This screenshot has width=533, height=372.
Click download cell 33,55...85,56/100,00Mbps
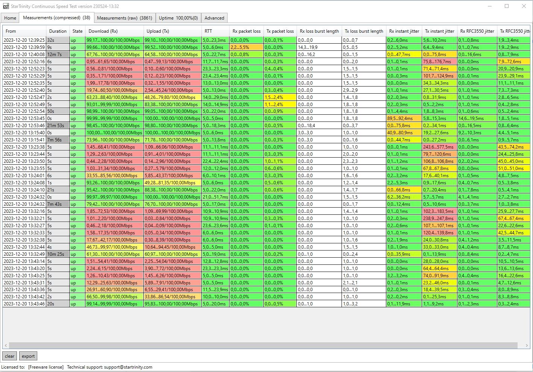click(114, 176)
